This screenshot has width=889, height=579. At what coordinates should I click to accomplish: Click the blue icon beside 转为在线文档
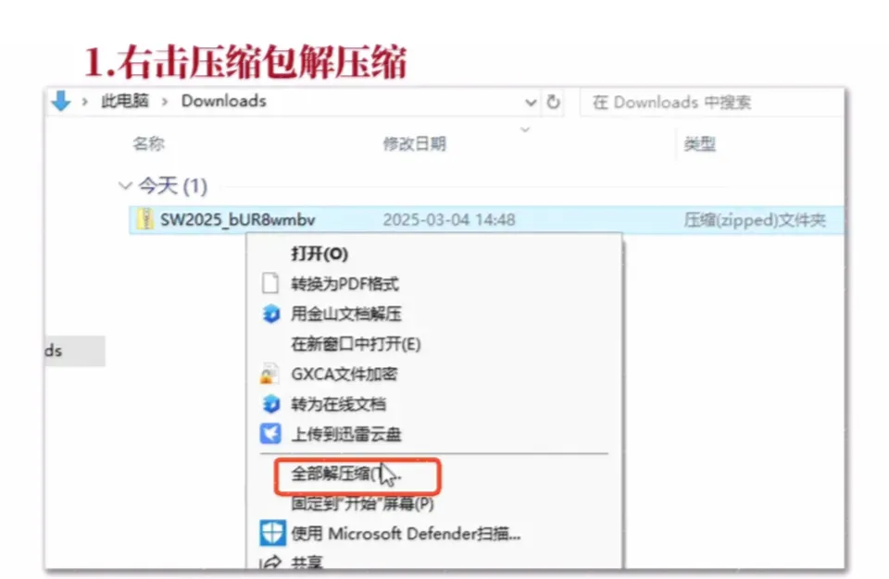pos(271,404)
